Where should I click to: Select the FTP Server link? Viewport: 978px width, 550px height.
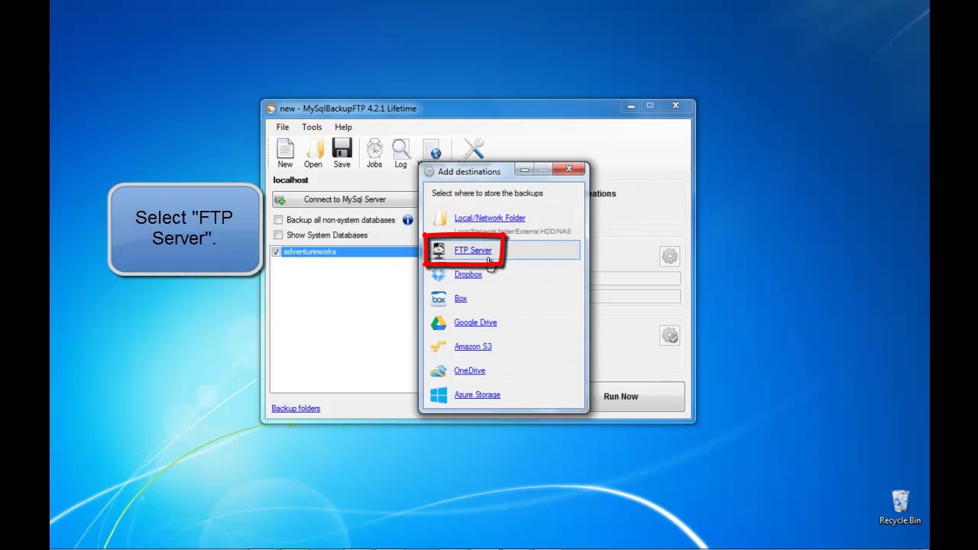point(473,251)
